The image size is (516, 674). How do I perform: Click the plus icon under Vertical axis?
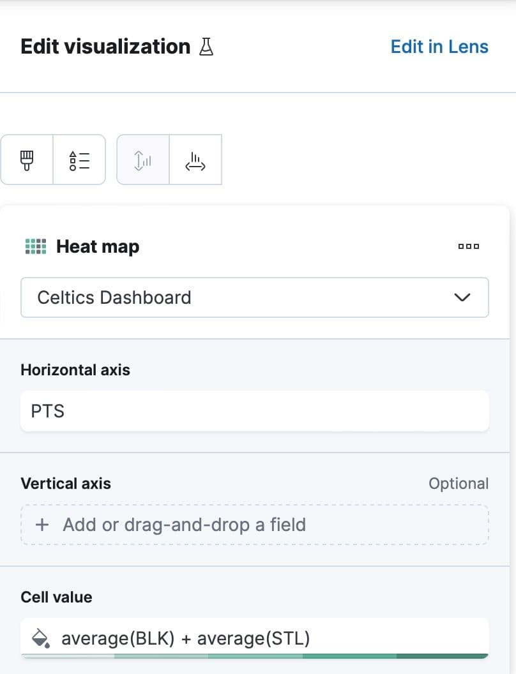click(42, 525)
